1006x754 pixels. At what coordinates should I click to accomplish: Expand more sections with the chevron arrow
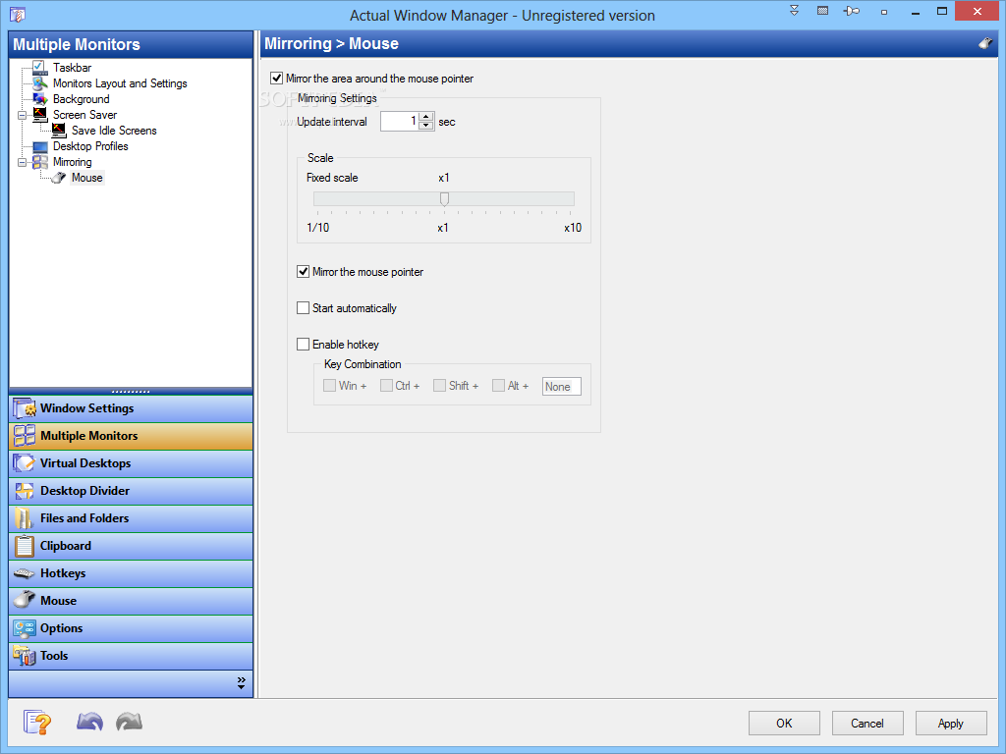pyautogui.click(x=242, y=683)
